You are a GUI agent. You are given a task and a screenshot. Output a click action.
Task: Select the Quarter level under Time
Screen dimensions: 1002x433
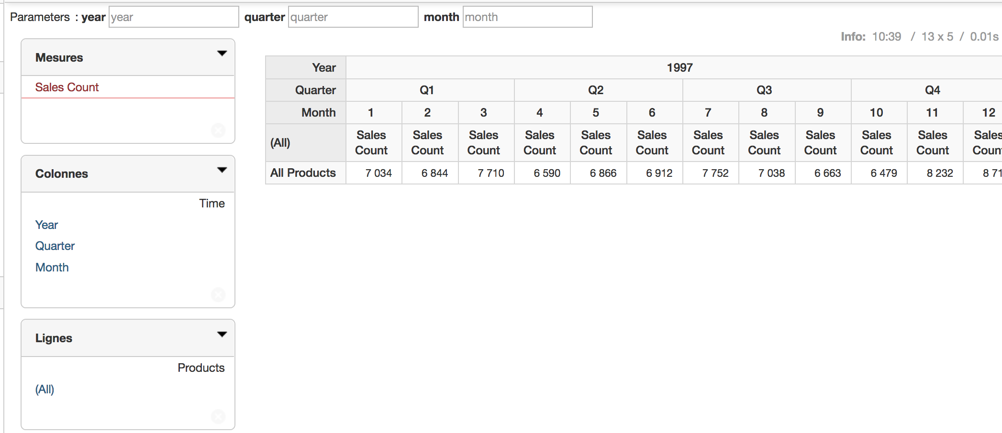[x=55, y=246]
